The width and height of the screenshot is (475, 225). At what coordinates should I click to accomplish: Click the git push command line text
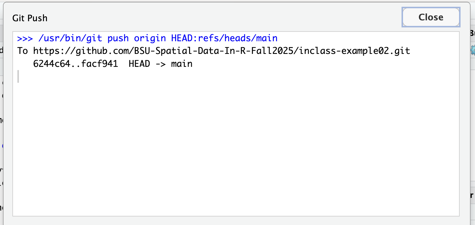click(147, 38)
